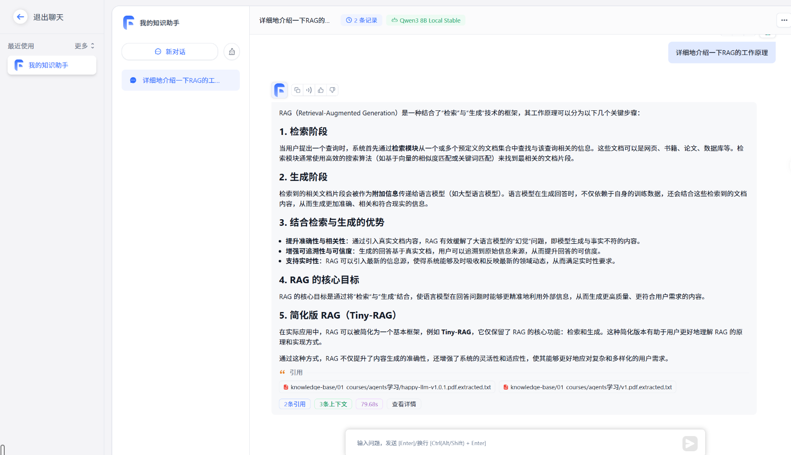Click the 2条引用 tag
The width and height of the screenshot is (791, 455).
pos(295,404)
